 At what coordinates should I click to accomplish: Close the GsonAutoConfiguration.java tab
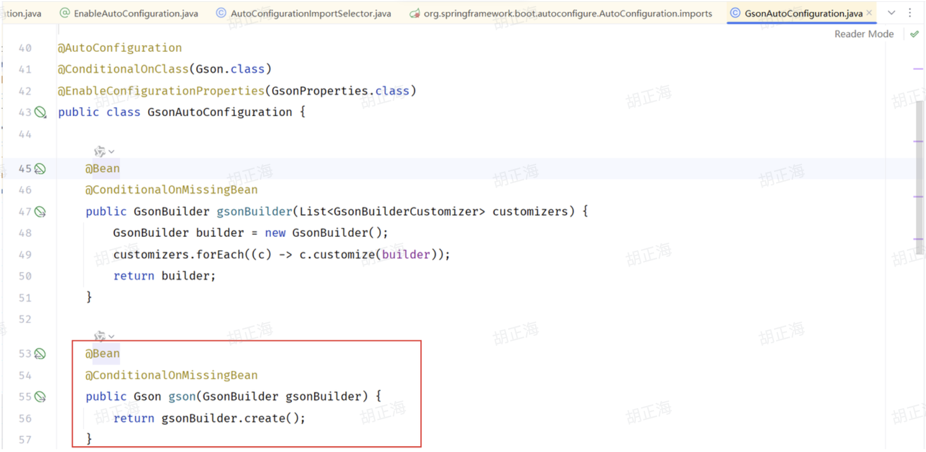point(869,13)
